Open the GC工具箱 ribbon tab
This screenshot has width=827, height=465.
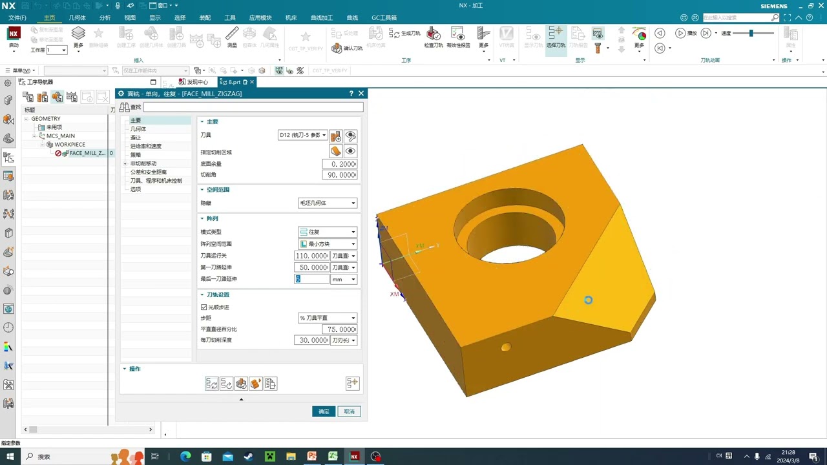pos(384,17)
